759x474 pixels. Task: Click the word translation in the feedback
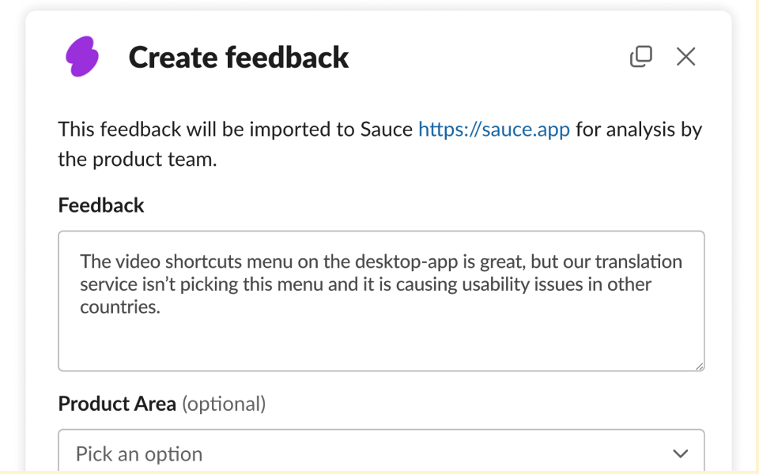tap(638, 261)
